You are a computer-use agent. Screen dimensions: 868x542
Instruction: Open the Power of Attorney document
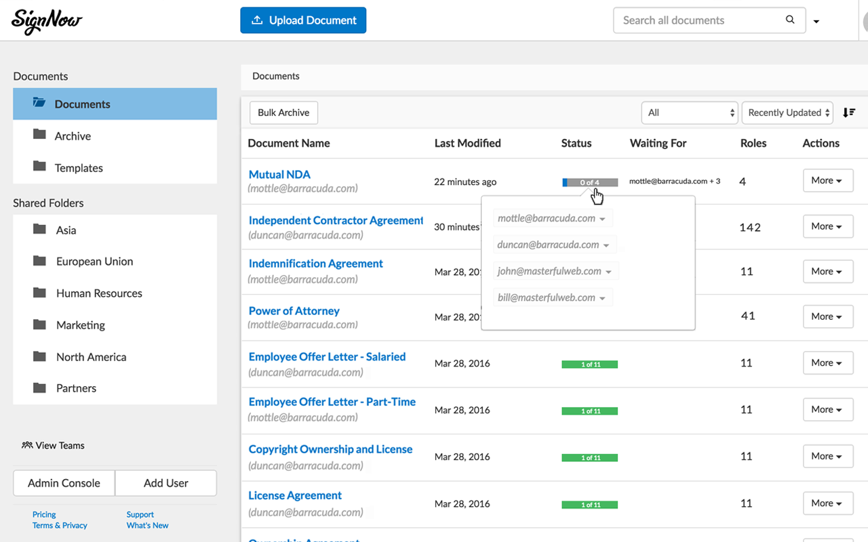[294, 311]
